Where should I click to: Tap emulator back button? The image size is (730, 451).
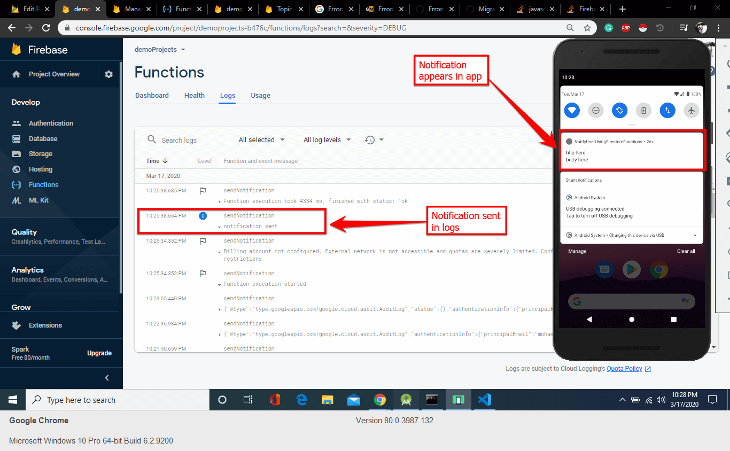pos(589,320)
